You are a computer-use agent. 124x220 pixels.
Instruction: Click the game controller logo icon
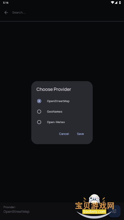(94, 199)
